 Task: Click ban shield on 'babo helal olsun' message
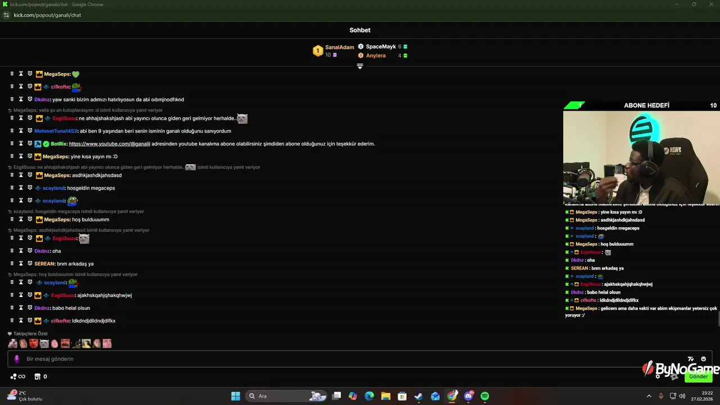tap(30, 308)
